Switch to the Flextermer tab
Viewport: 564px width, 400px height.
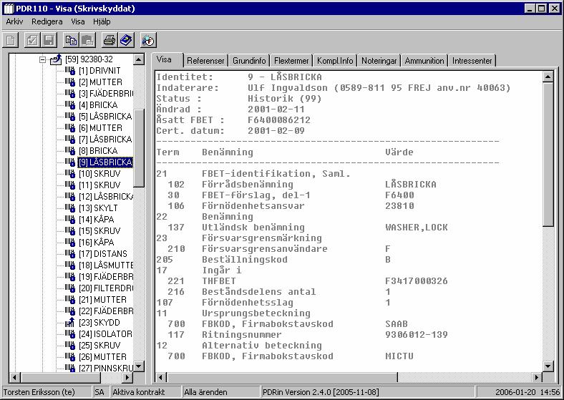click(291, 61)
